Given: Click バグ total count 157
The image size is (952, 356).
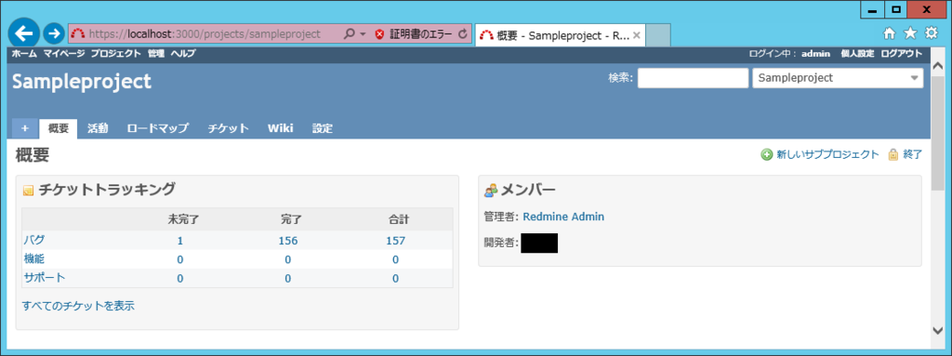Looking at the screenshot, I should pyautogui.click(x=395, y=241).
